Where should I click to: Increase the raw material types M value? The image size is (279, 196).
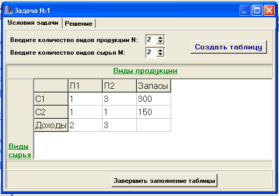tap(161, 50)
